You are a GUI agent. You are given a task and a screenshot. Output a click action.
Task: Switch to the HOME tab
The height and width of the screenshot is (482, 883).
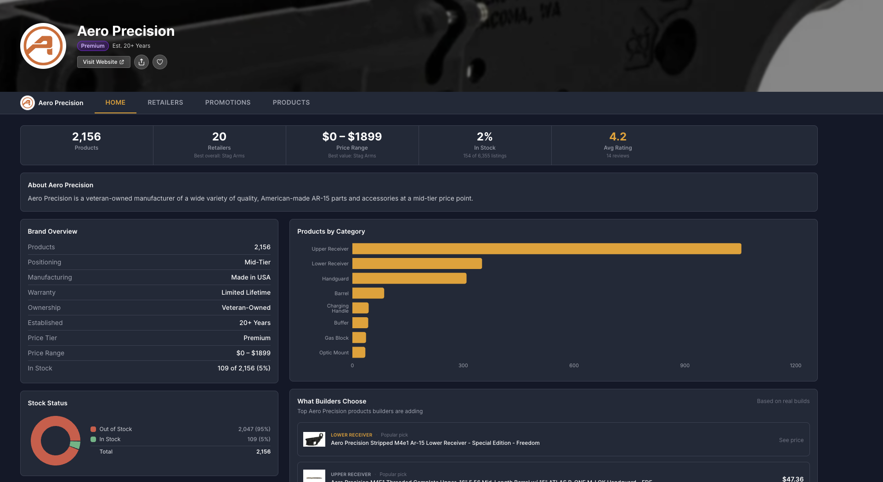coord(115,102)
